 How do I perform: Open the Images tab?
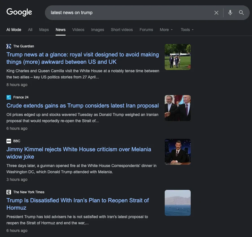97,30
